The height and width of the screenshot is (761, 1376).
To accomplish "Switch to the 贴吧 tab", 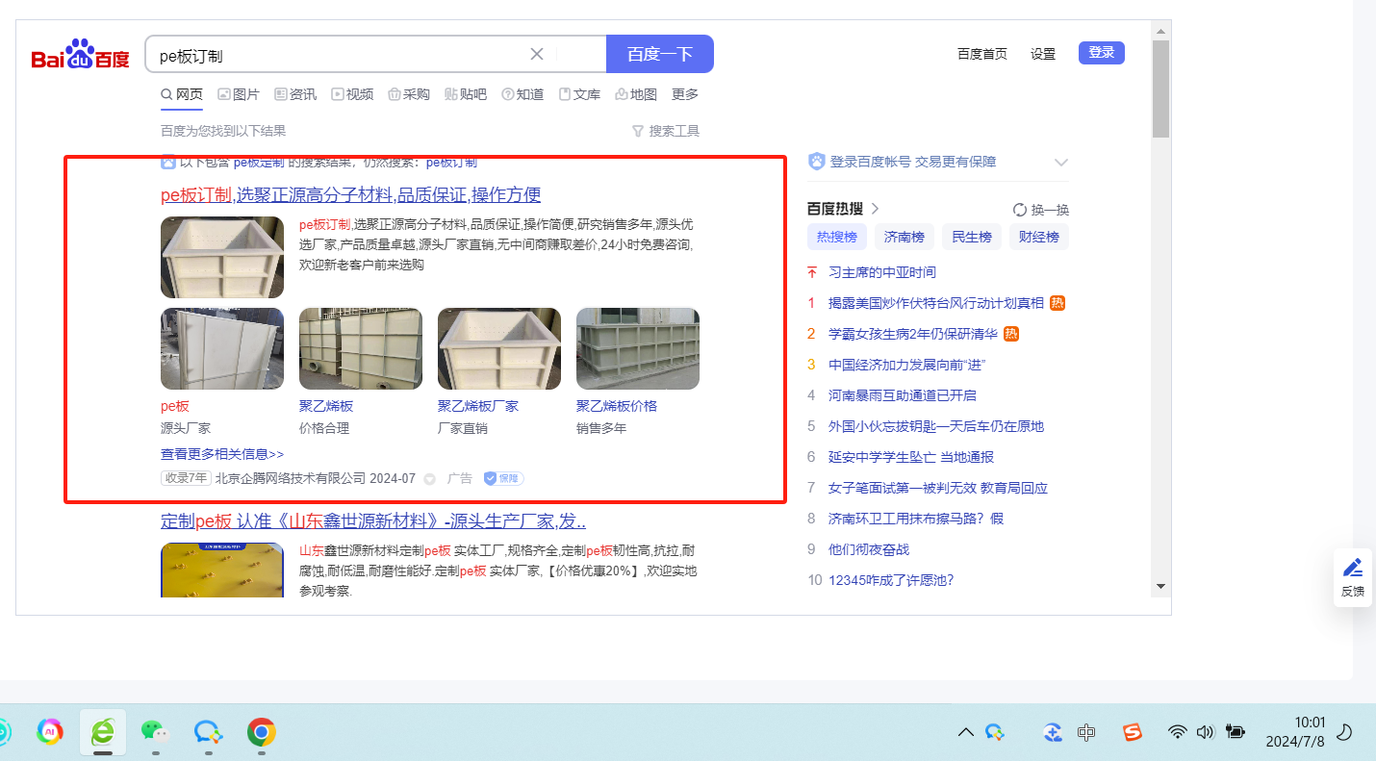I will (x=466, y=94).
